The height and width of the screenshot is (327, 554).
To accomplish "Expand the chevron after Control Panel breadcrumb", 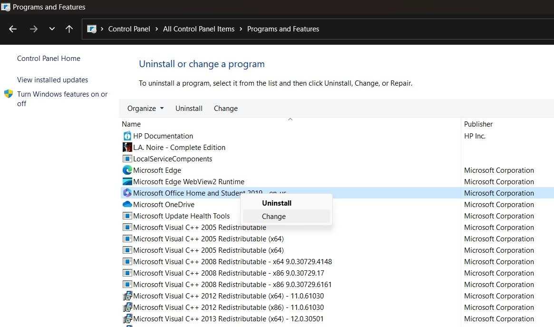I will (156, 29).
